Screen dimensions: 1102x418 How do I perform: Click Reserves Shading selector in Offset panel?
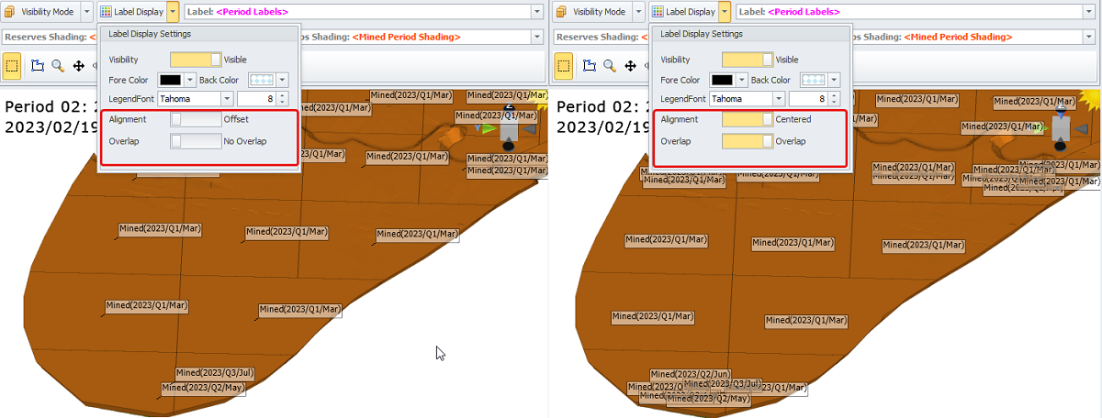pyautogui.click(x=48, y=37)
